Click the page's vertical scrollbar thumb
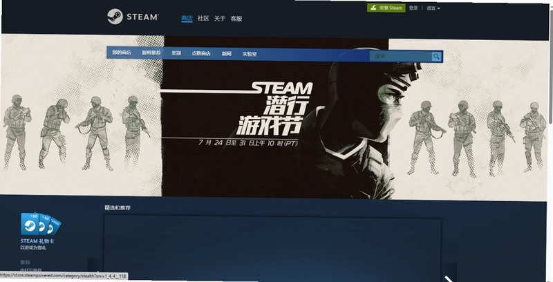The height and width of the screenshot is (282, 553). pyautogui.click(x=550, y=67)
